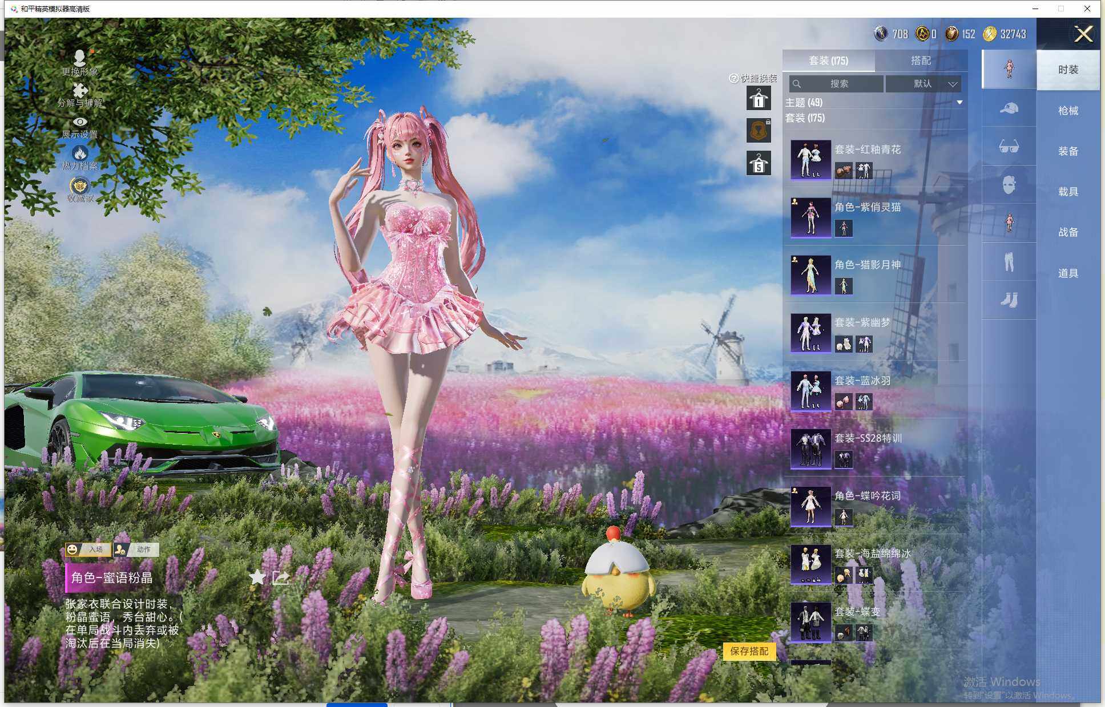Toggle the favorite star for 蜜语粉晶
Viewport: 1105px width, 707px height.
257,577
